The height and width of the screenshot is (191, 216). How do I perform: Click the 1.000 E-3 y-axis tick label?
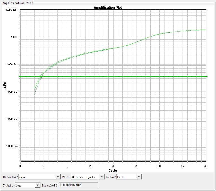coord(12,119)
